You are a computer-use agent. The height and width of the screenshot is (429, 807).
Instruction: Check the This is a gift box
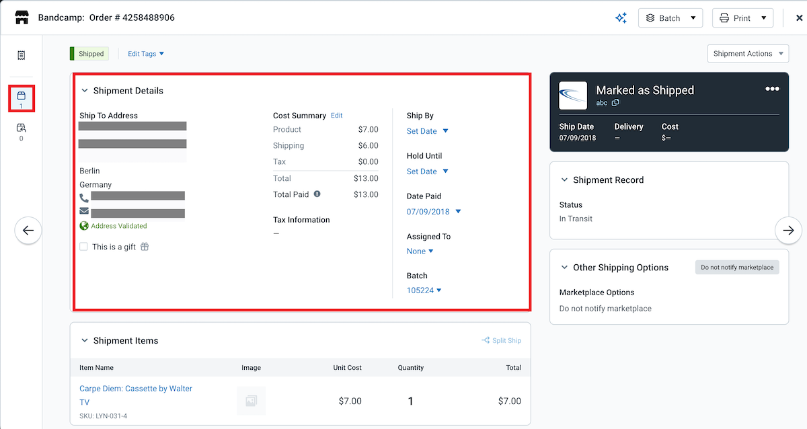click(84, 247)
